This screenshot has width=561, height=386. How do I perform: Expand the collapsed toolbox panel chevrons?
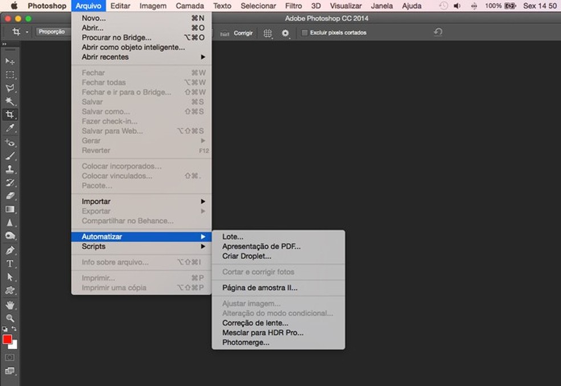(x=5, y=44)
